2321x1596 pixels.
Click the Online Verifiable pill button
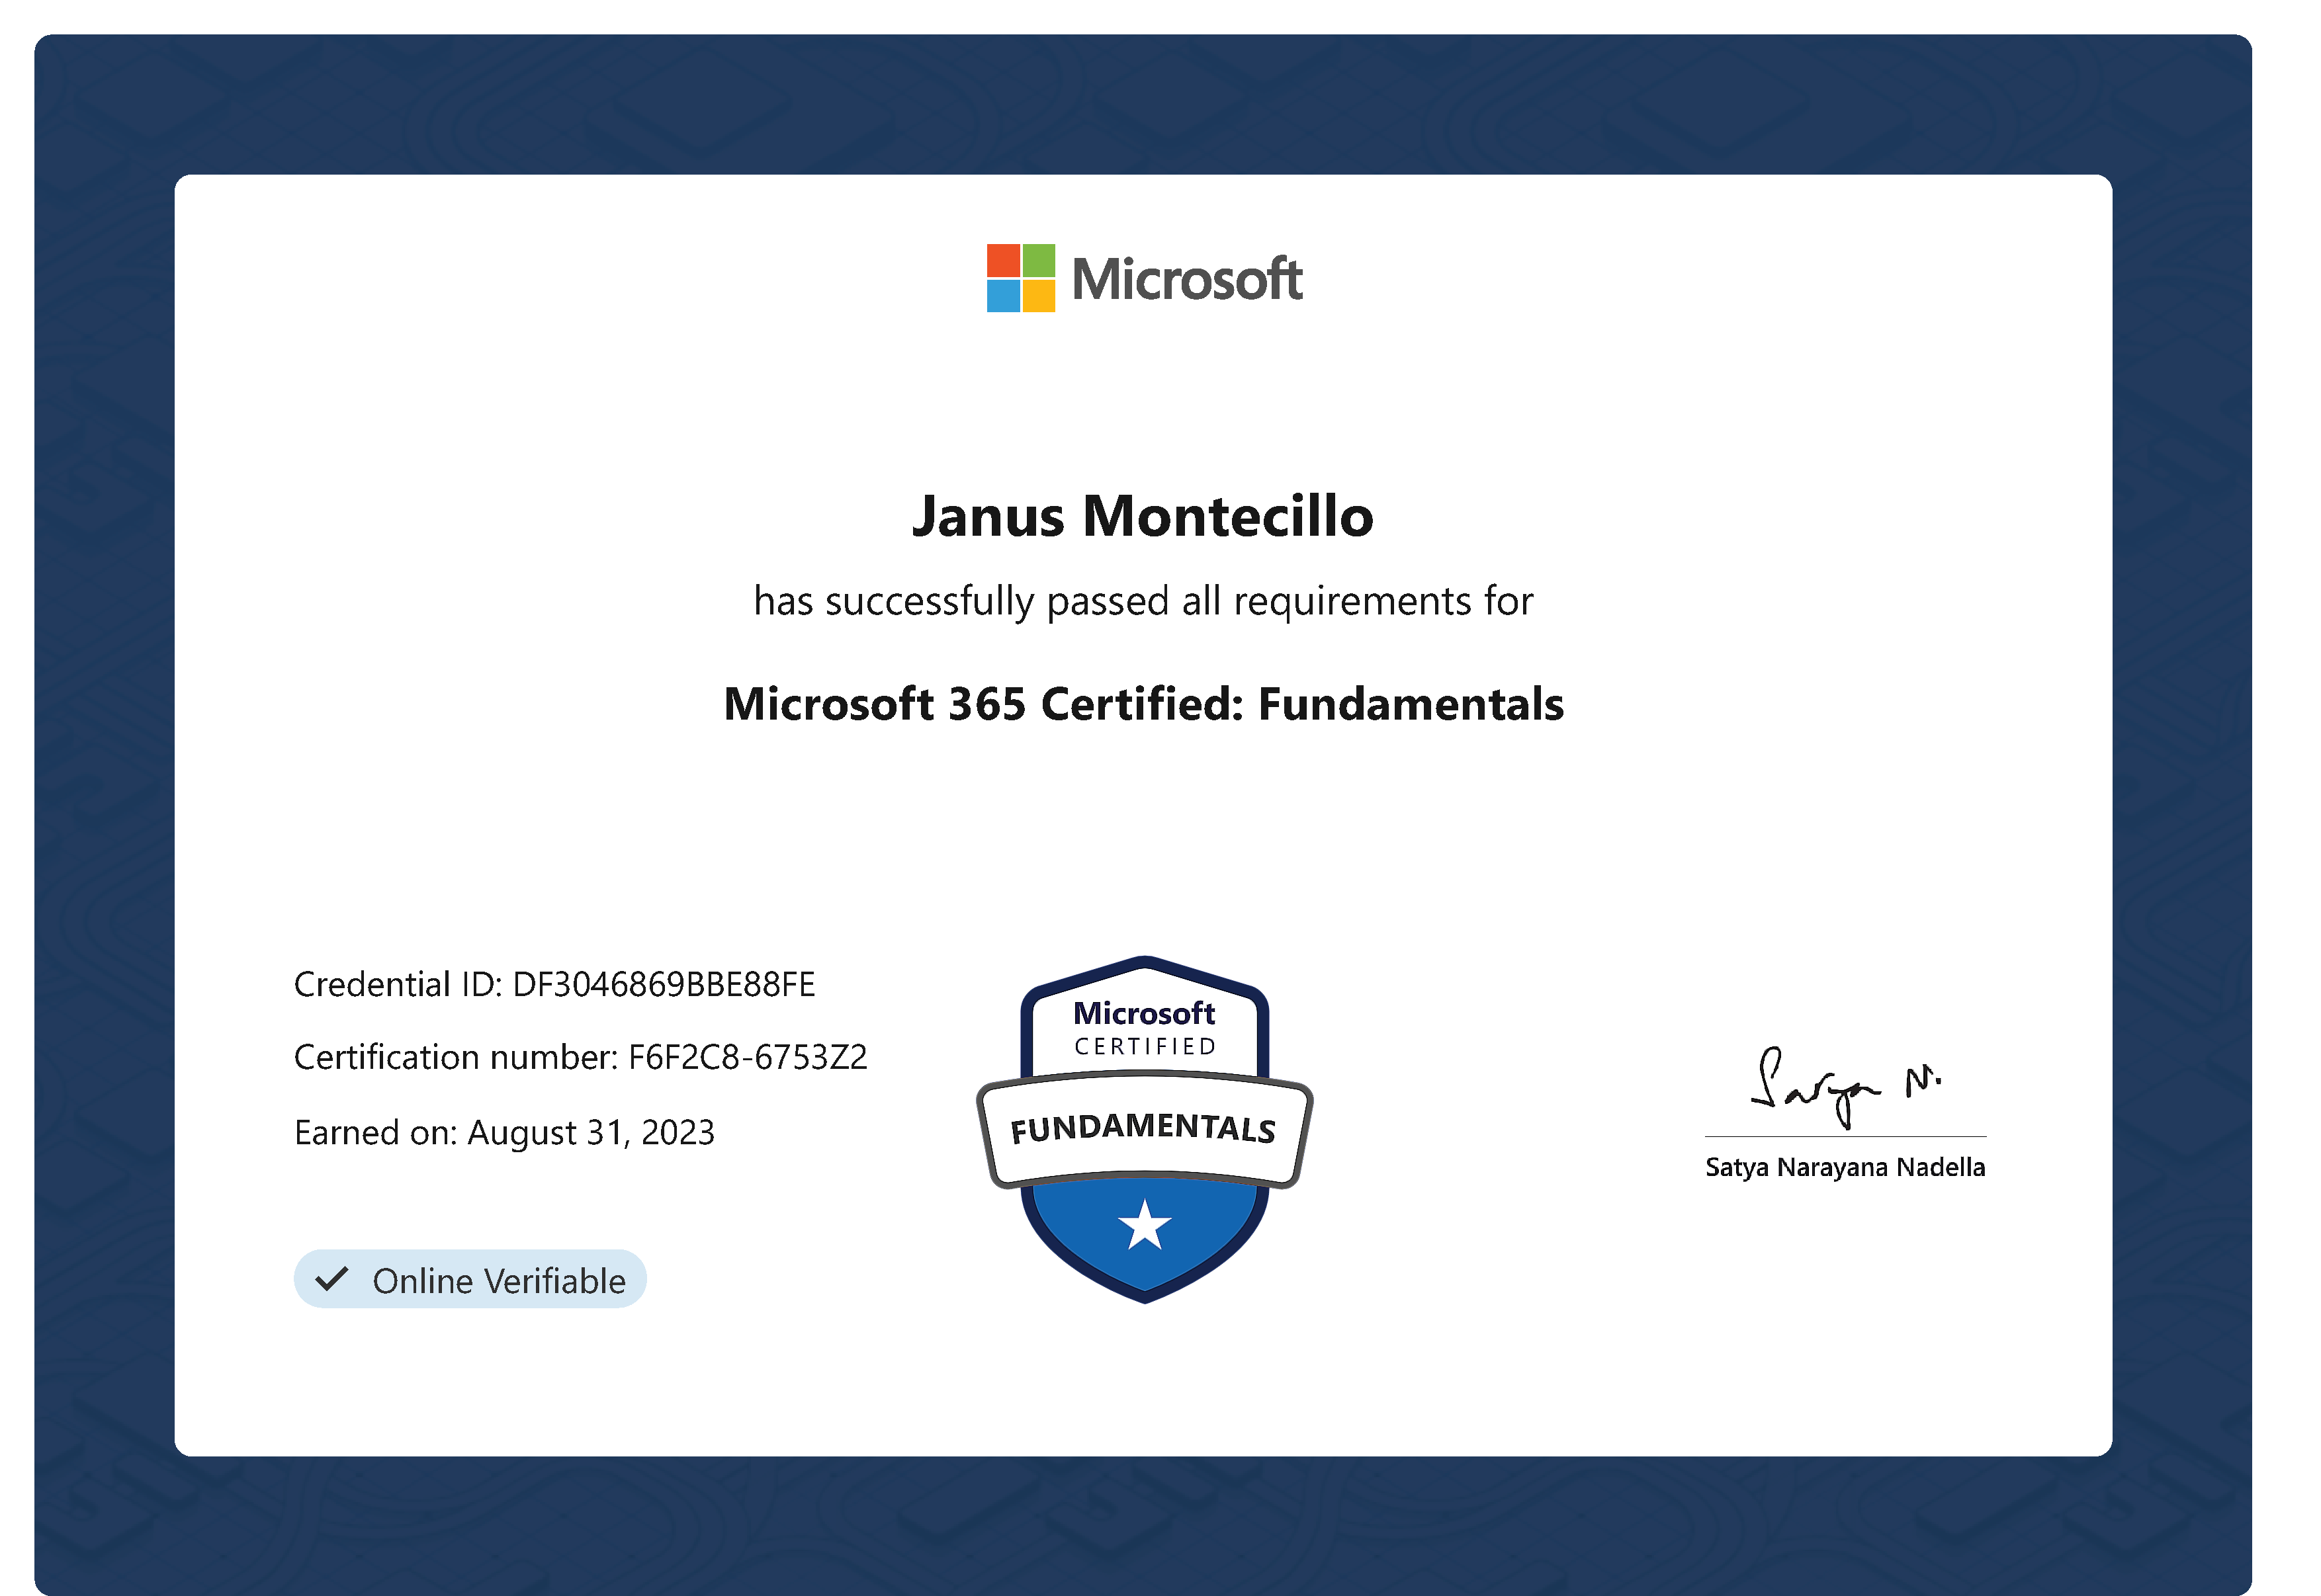(x=470, y=1279)
